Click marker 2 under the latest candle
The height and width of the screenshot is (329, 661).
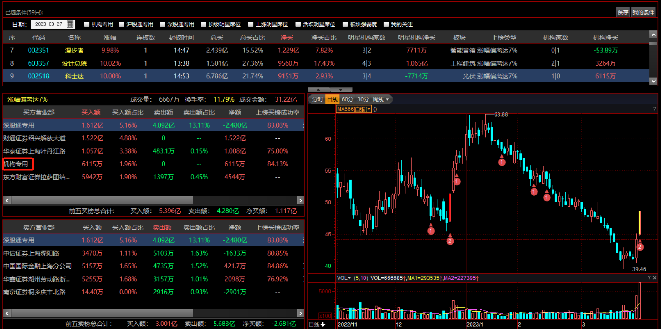click(640, 247)
